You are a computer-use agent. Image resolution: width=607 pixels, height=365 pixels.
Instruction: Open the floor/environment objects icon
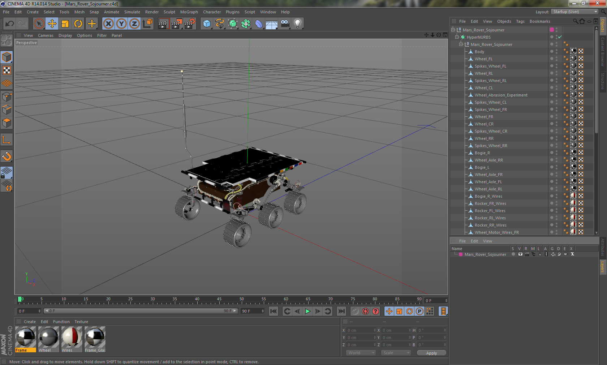point(271,24)
